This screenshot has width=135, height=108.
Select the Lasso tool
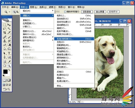pos(5,29)
